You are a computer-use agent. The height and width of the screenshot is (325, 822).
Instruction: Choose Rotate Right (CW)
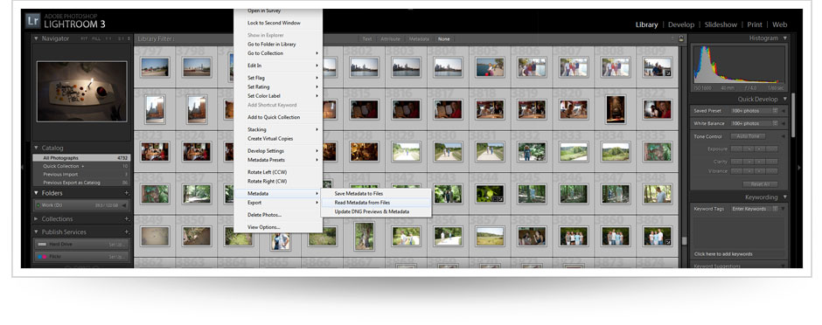(x=278, y=181)
